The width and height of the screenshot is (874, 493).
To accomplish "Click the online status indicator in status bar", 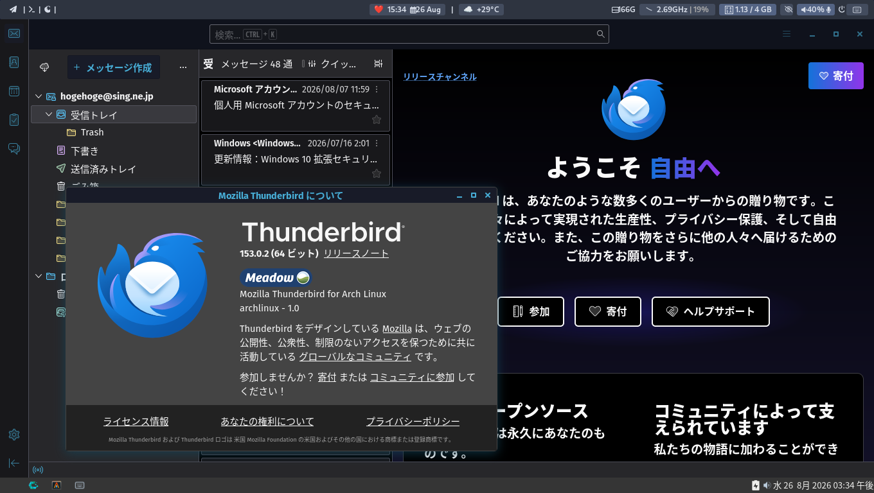I will pos(38,469).
